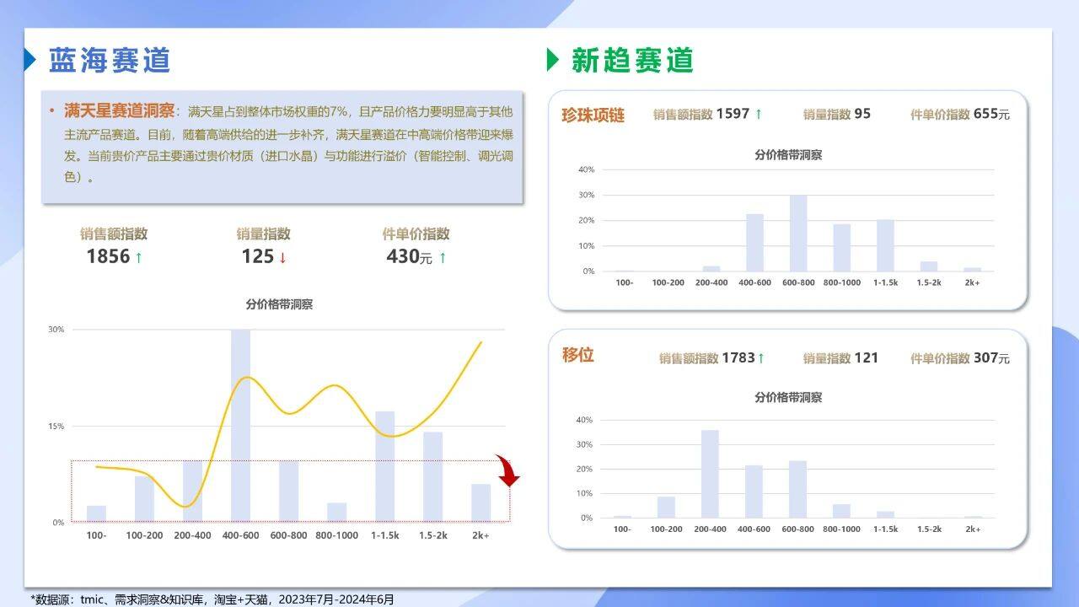Click the 满天星赛道洞察 bold title
1079x607 pixels.
[119, 110]
